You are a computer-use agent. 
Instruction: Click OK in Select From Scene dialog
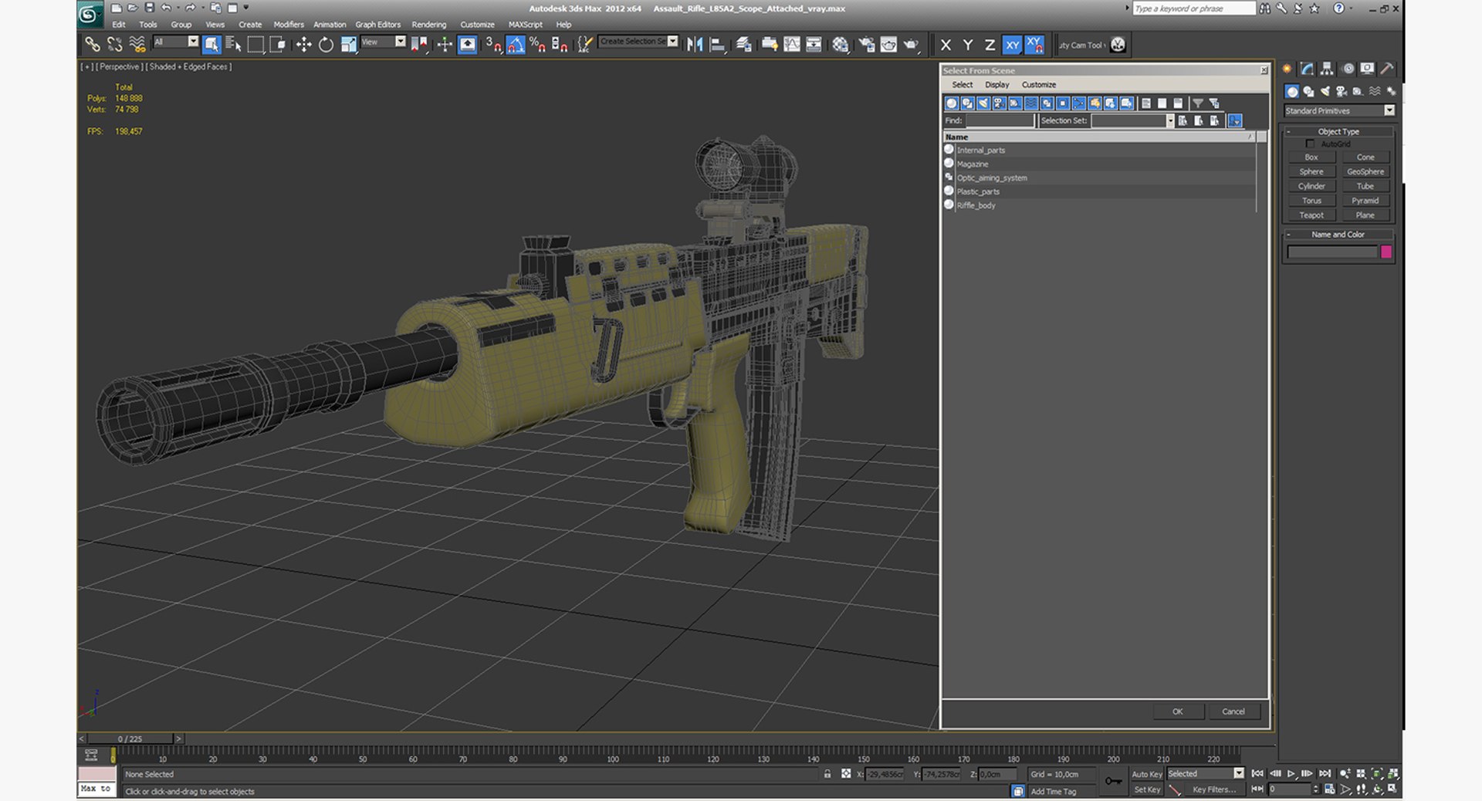pos(1178,711)
